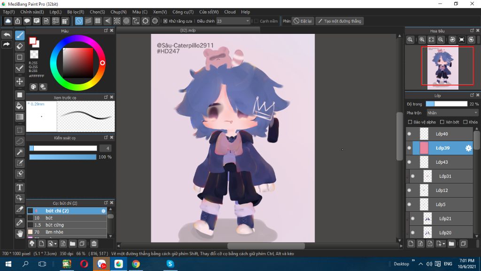Show hidden system tray icons

click(x=420, y=264)
